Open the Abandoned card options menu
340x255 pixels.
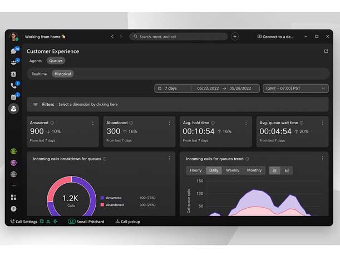pos(169,122)
